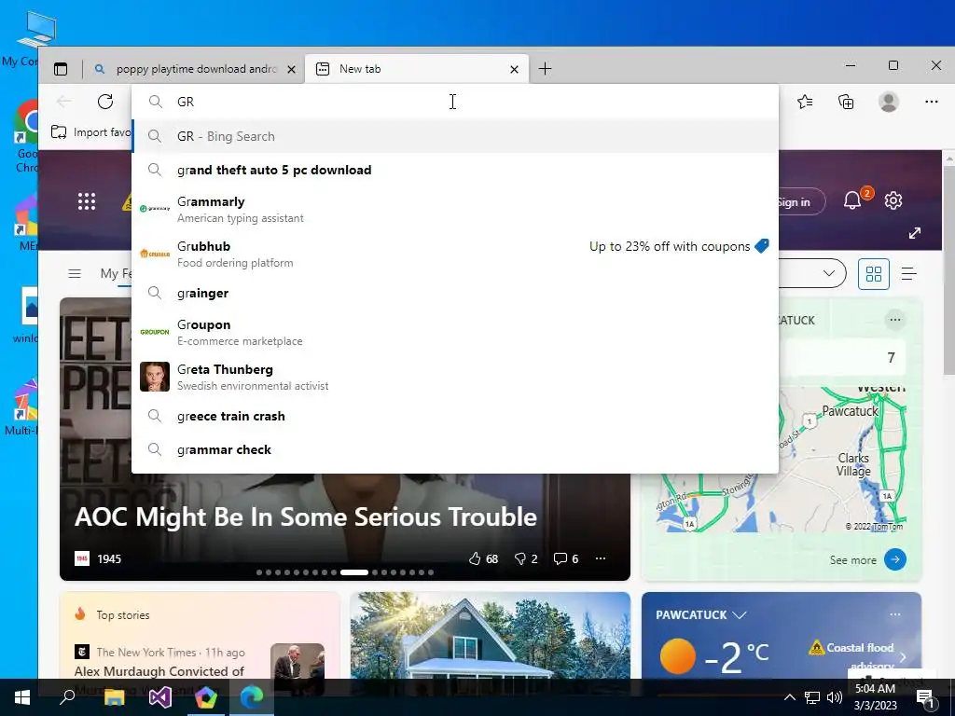
Task: Open Alex Murdaugh Convicted story
Action: click(159, 671)
